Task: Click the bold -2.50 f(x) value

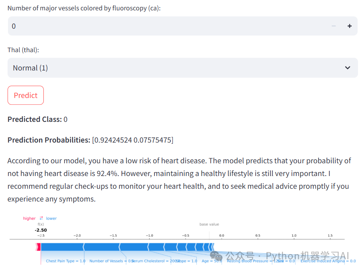Action: point(41,230)
